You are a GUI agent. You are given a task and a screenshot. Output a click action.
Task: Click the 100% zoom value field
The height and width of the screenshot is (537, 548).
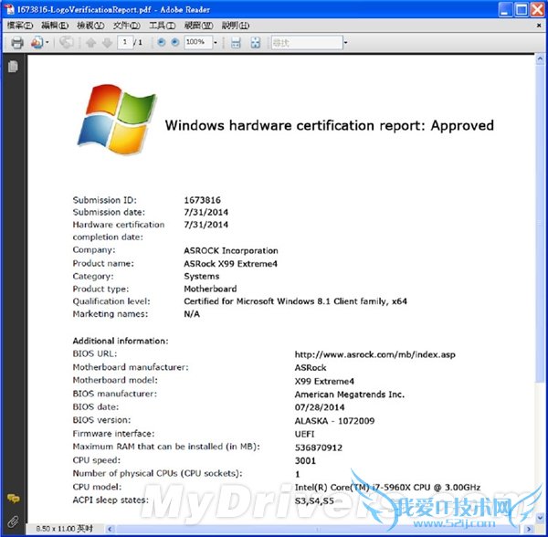198,43
